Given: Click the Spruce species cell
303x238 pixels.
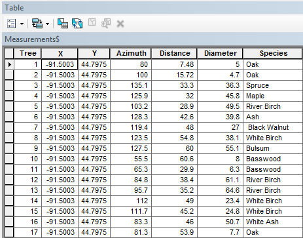Looking at the screenshot, I should coord(273,85).
